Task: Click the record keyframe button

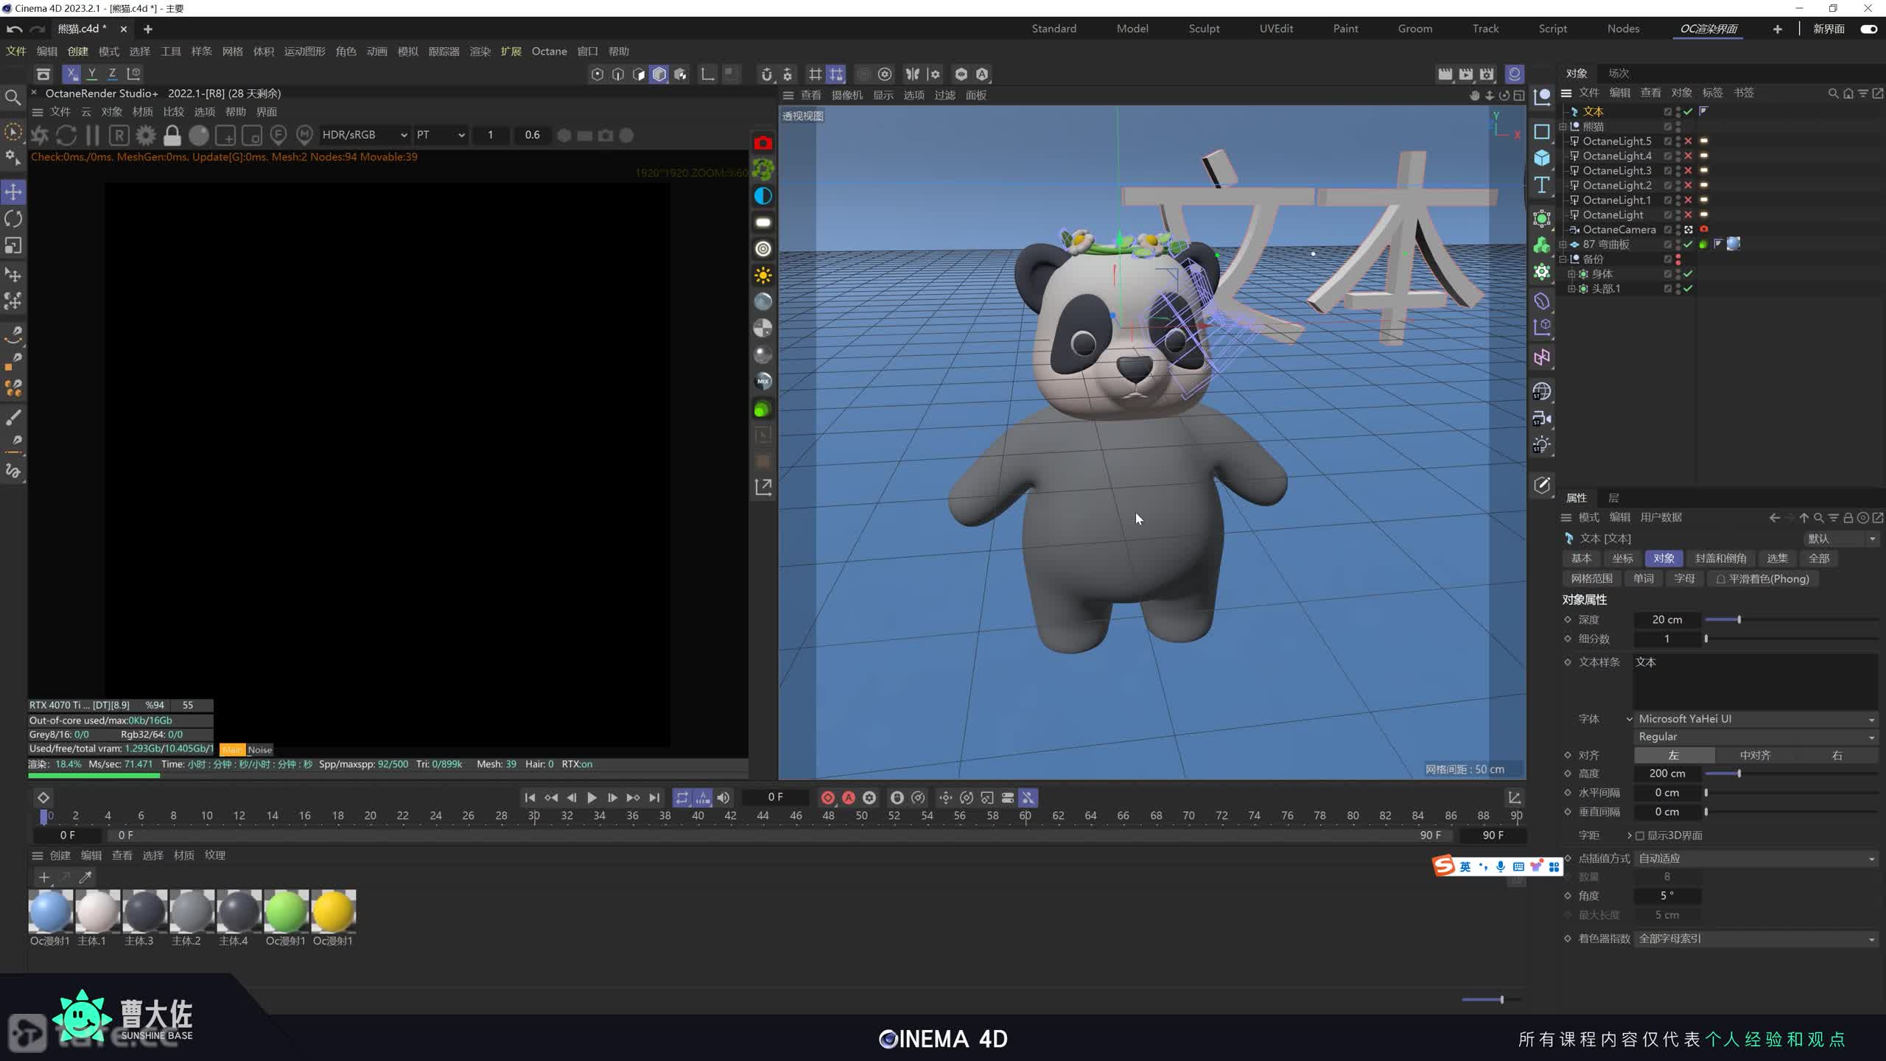Action: 827,798
